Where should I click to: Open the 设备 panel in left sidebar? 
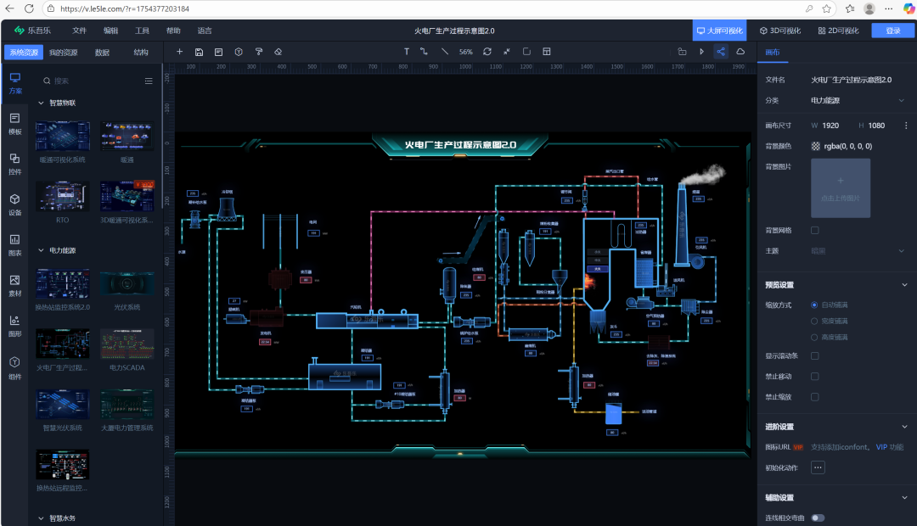(15, 204)
